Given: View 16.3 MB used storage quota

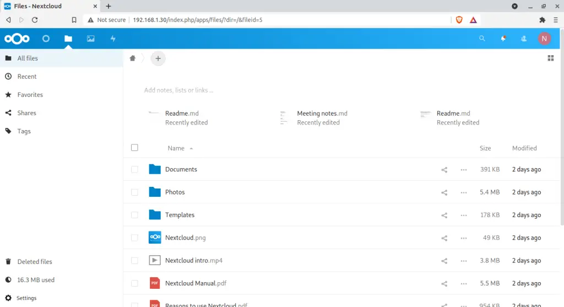Looking at the screenshot, I should click(62, 280).
